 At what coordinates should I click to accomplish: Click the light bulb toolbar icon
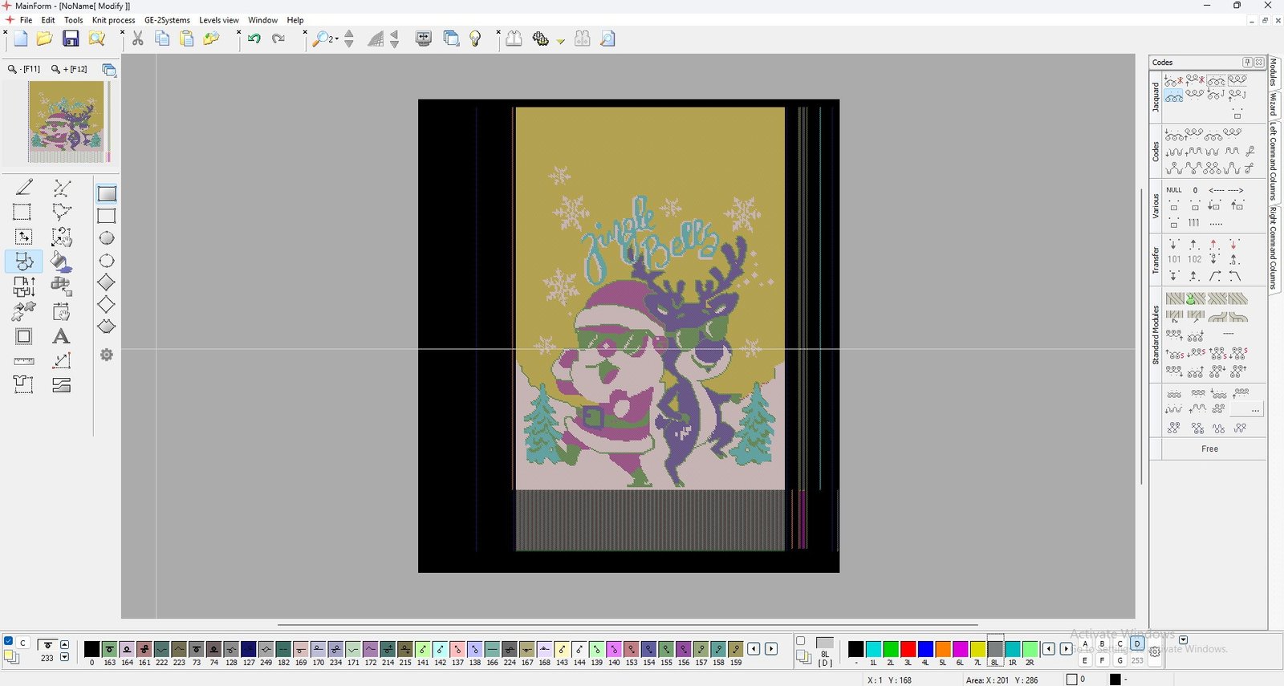[475, 39]
